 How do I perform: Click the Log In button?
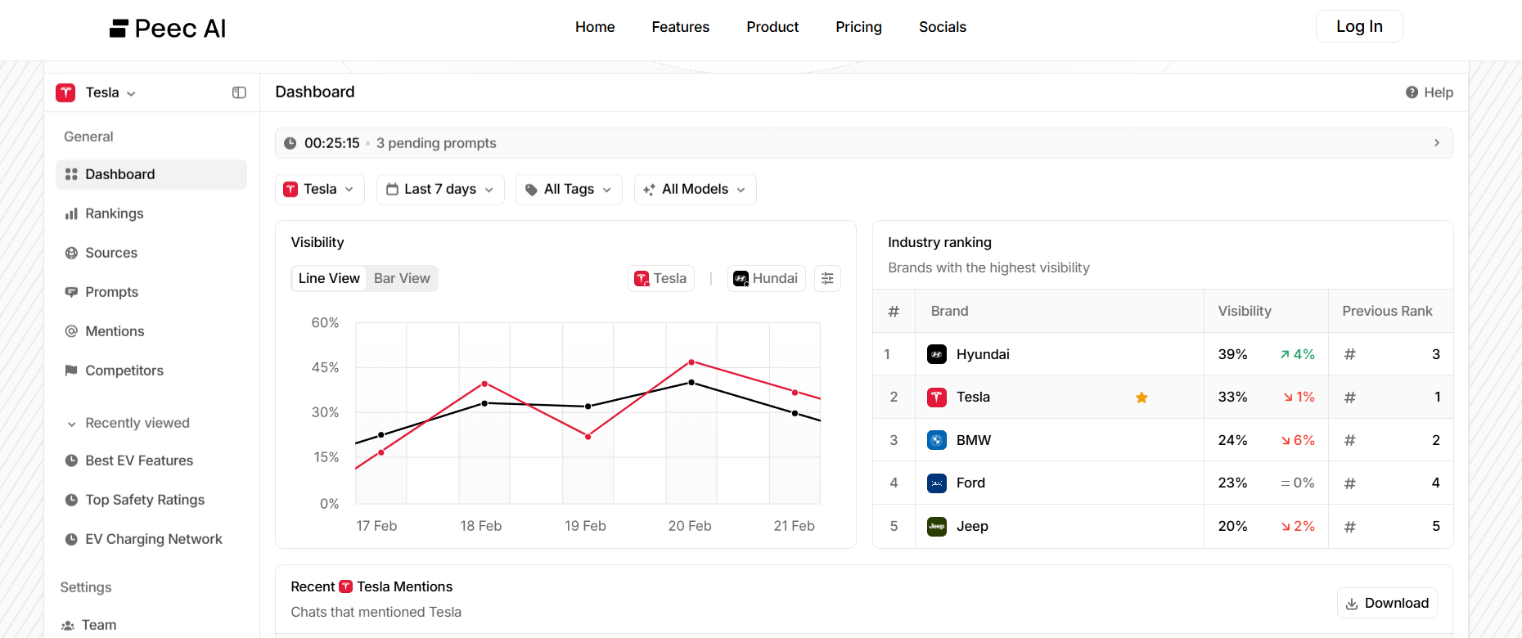tap(1359, 26)
